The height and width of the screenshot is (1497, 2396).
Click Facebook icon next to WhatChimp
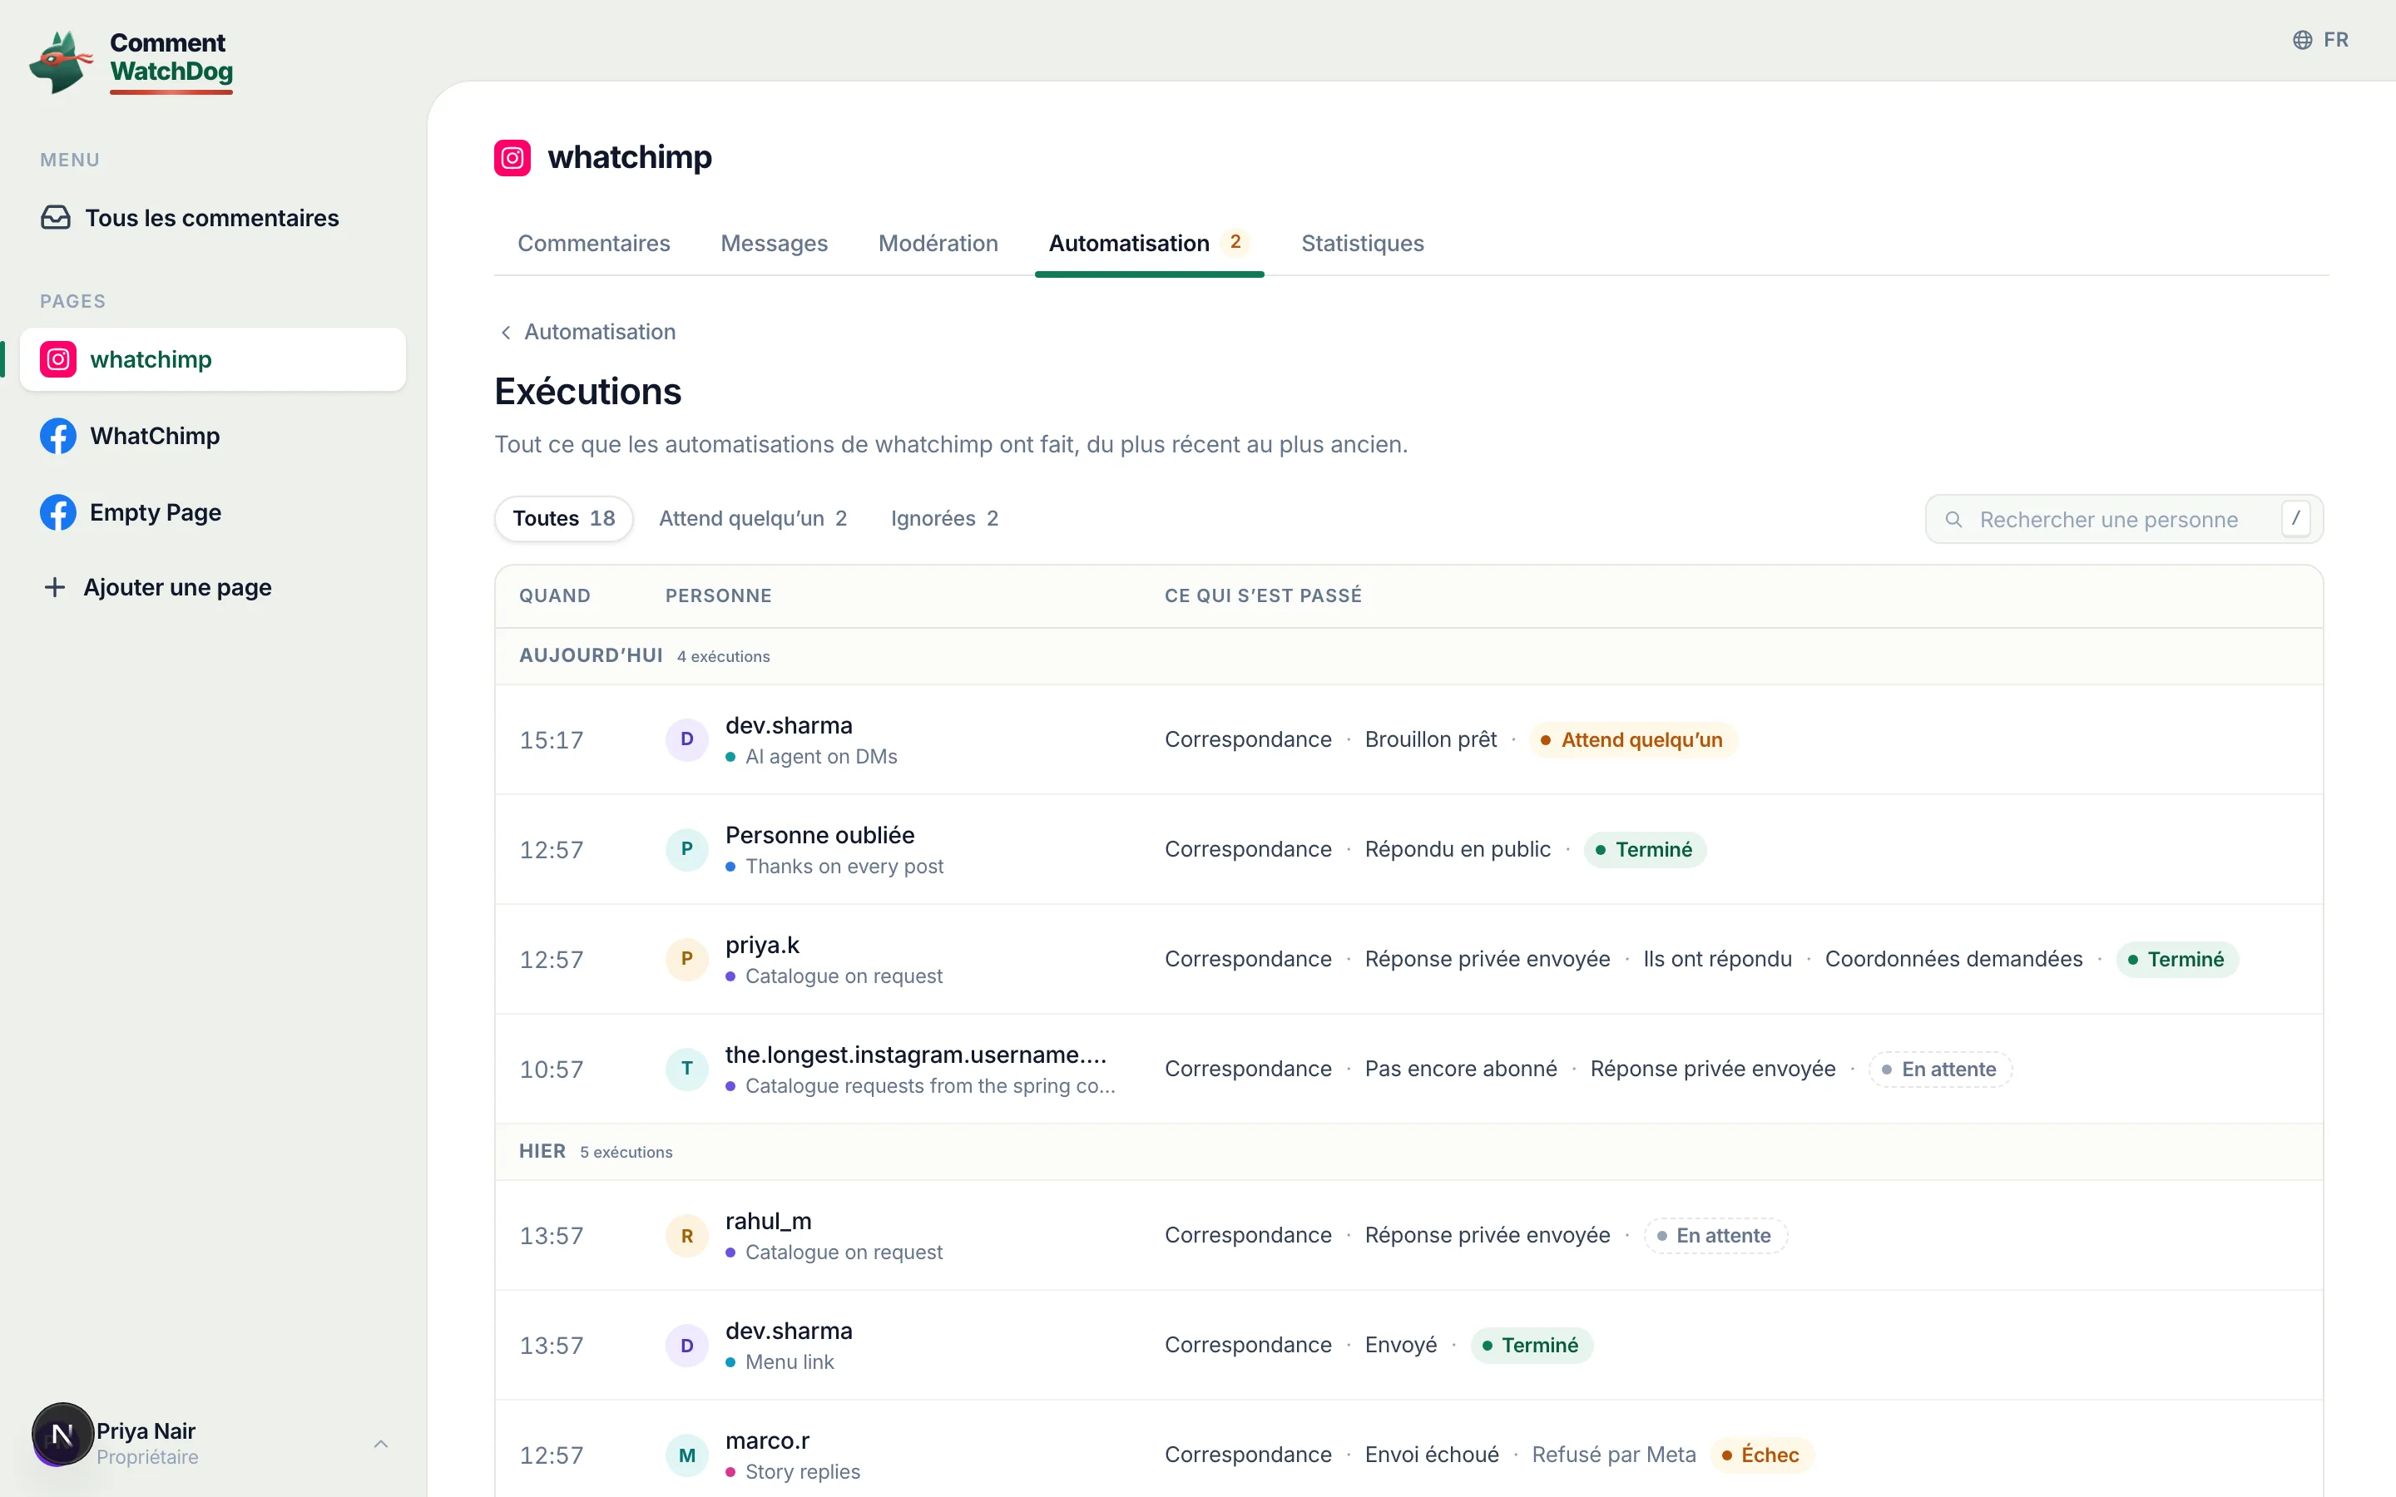pyautogui.click(x=58, y=436)
